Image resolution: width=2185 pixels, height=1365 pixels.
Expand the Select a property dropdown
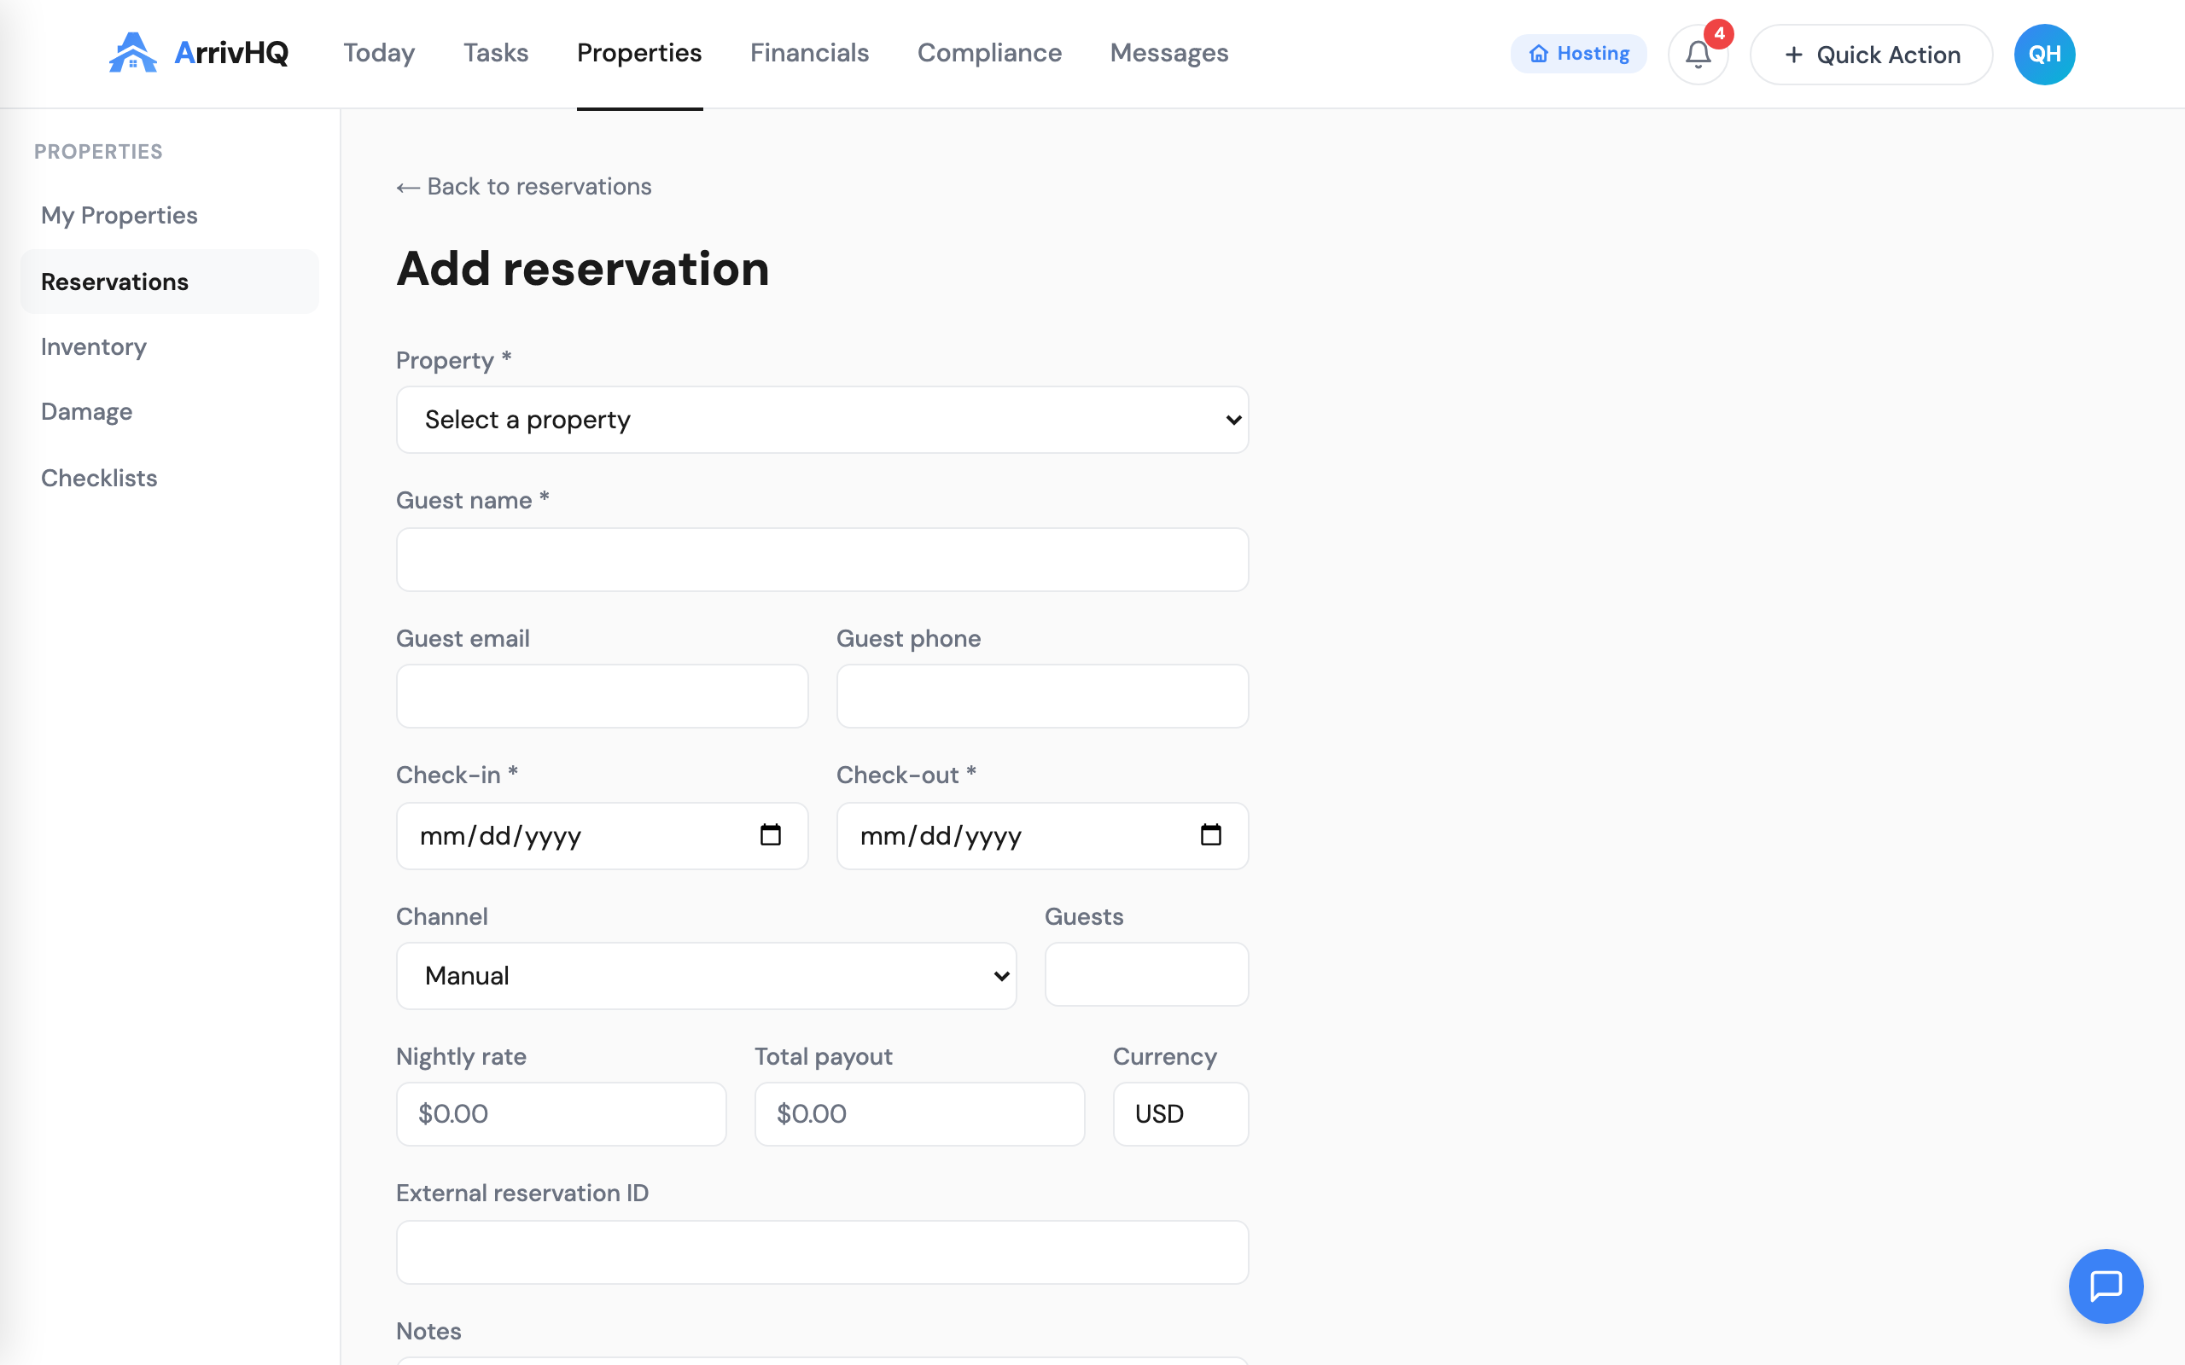[x=823, y=420]
